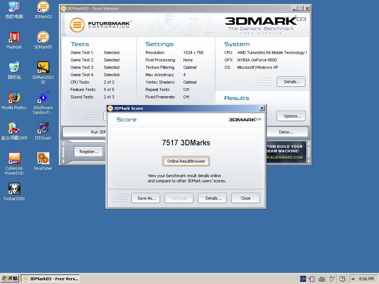Click the IME settings tool tray icon

point(332,279)
